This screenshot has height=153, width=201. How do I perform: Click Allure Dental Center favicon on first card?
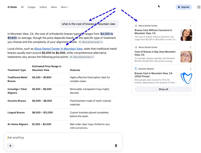(136, 26)
